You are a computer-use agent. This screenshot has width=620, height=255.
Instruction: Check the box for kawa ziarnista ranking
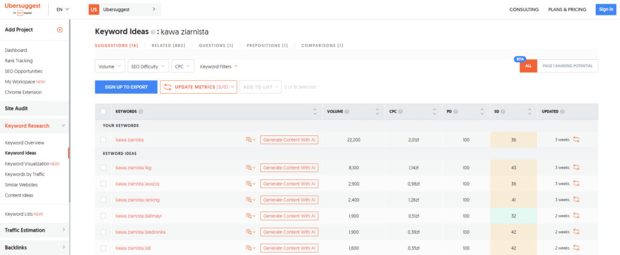pos(103,200)
